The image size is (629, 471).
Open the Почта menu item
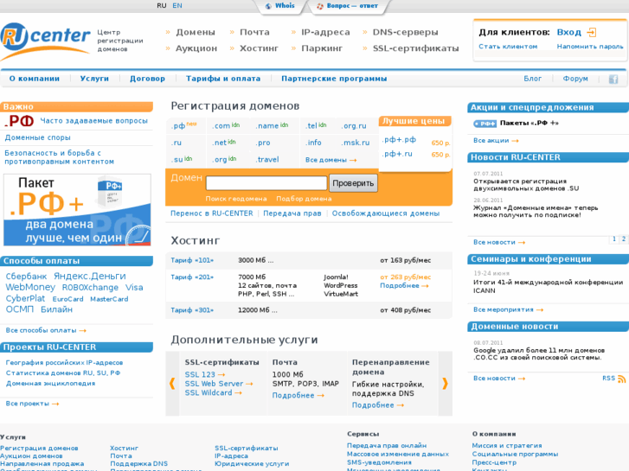254,32
